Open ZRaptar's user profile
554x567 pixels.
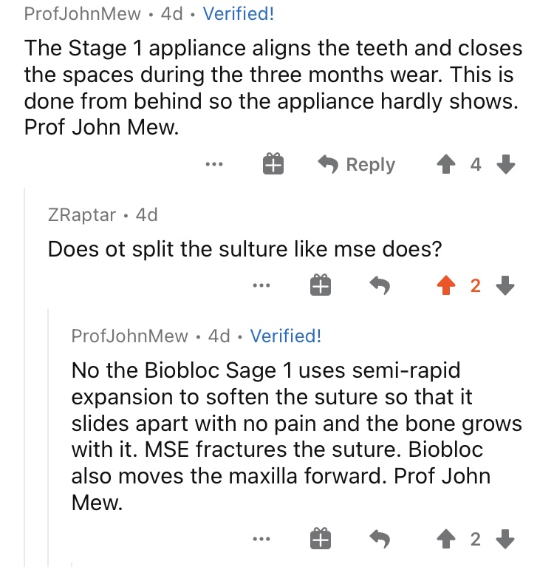tap(82, 215)
